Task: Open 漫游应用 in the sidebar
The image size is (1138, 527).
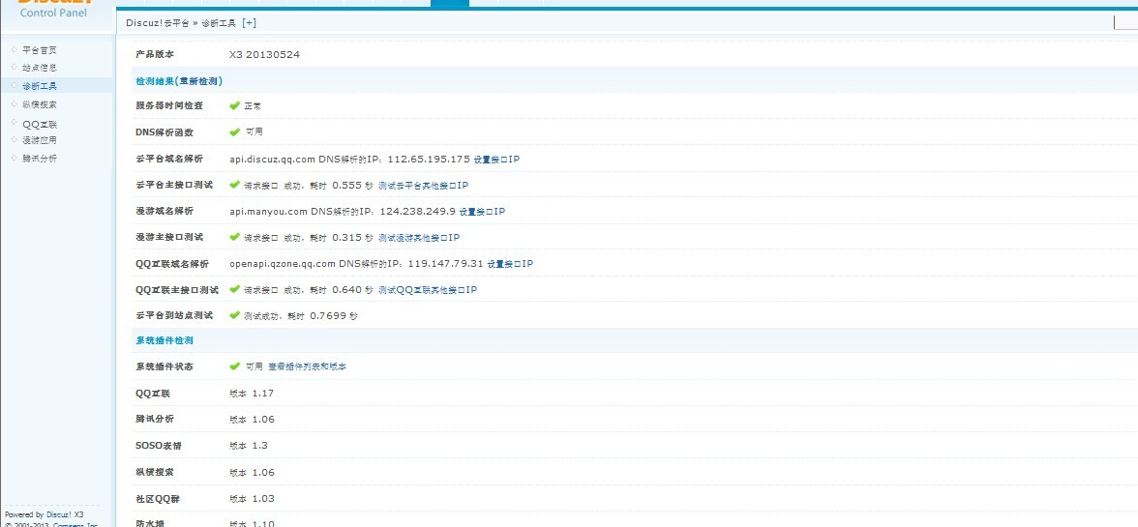Action: coord(39,140)
